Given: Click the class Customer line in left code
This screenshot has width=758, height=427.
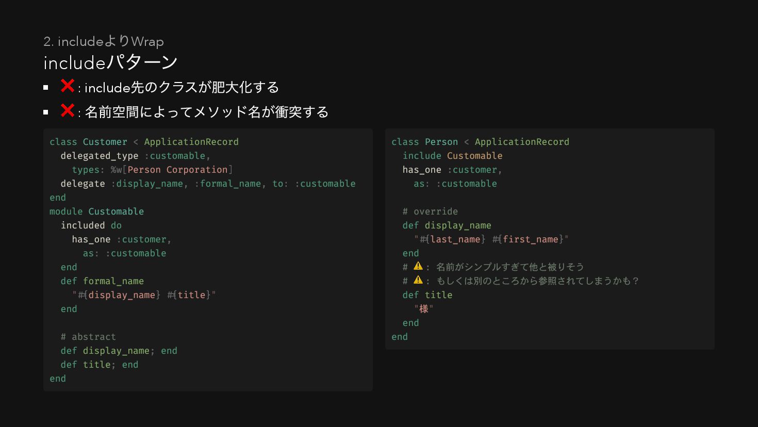Looking at the screenshot, I should [144, 142].
